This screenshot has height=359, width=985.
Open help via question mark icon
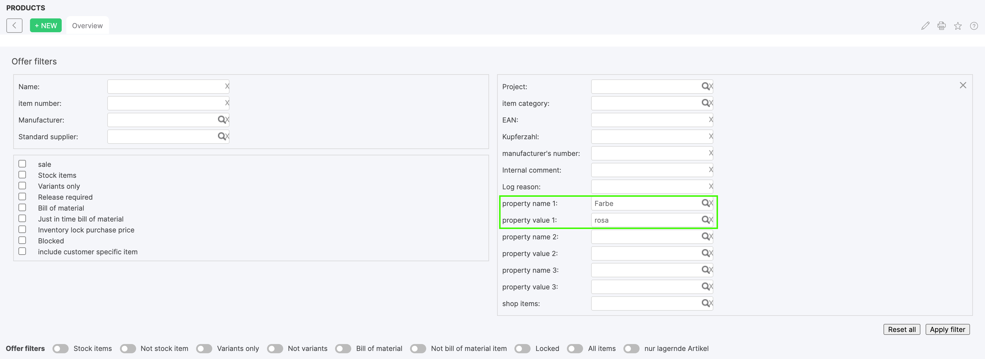(x=974, y=26)
